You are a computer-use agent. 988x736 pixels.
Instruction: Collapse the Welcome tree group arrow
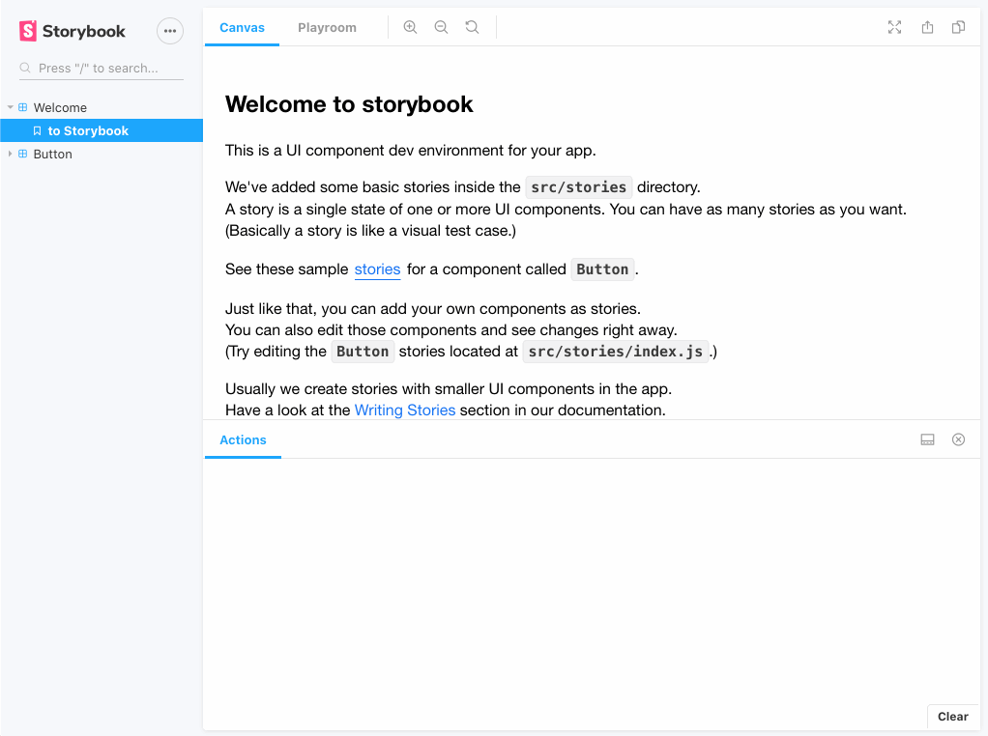pyautogui.click(x=10, y=107)
